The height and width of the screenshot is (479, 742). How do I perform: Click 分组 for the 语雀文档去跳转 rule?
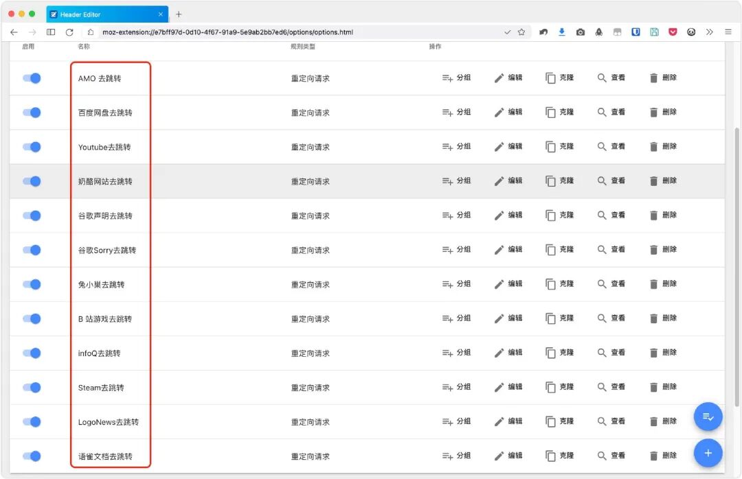[x=456, y=456]
